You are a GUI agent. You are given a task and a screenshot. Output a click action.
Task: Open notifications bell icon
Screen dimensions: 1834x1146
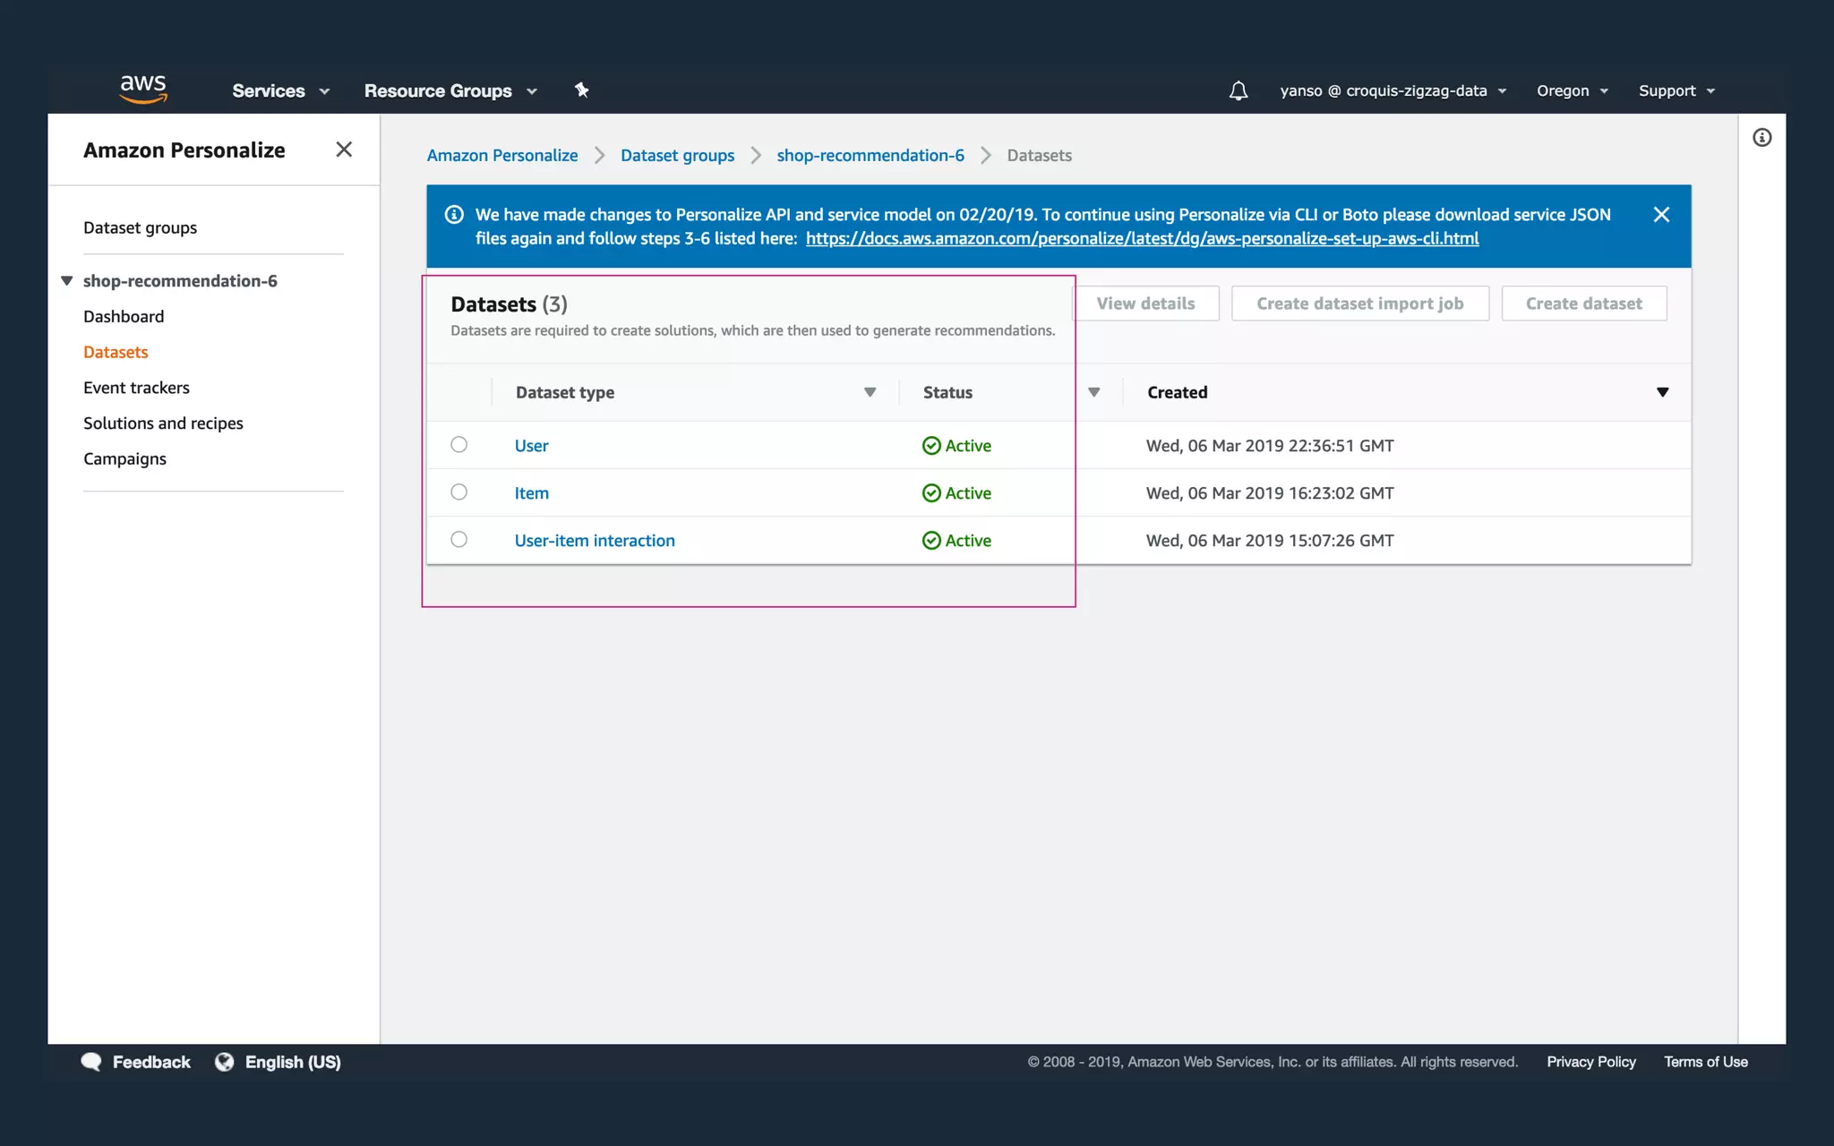1238,90
